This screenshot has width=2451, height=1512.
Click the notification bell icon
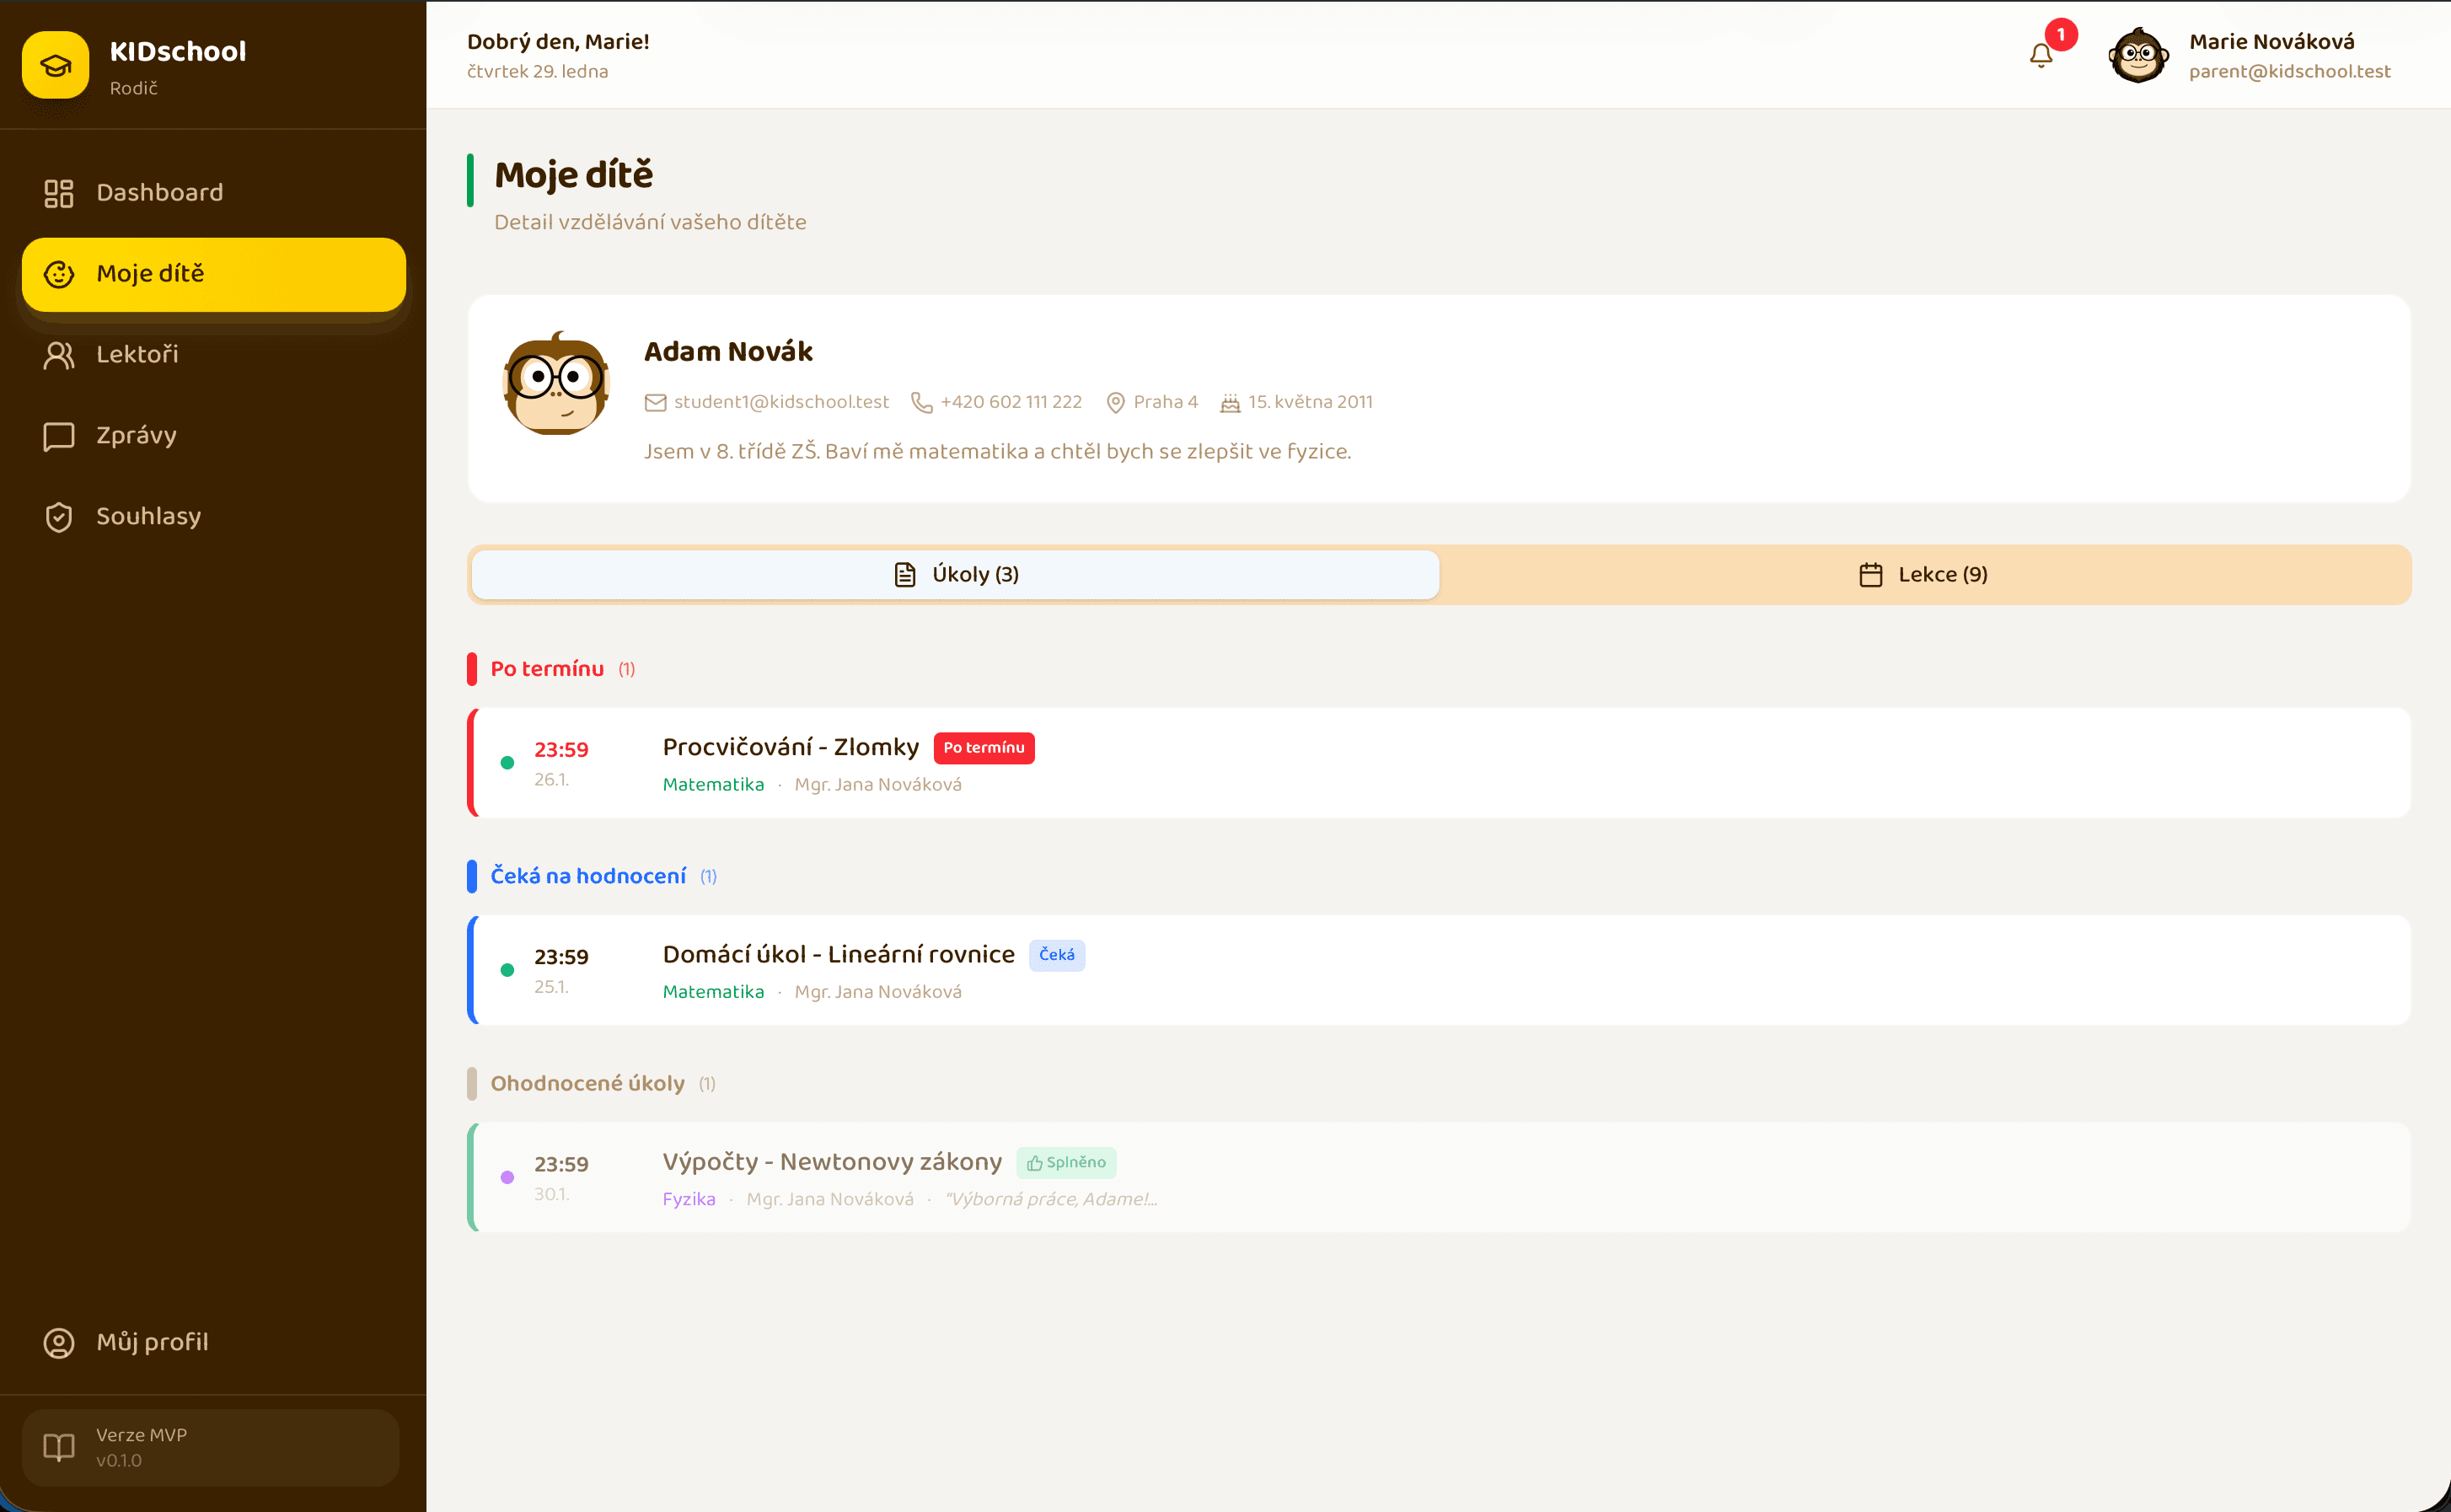[2041, 55]
